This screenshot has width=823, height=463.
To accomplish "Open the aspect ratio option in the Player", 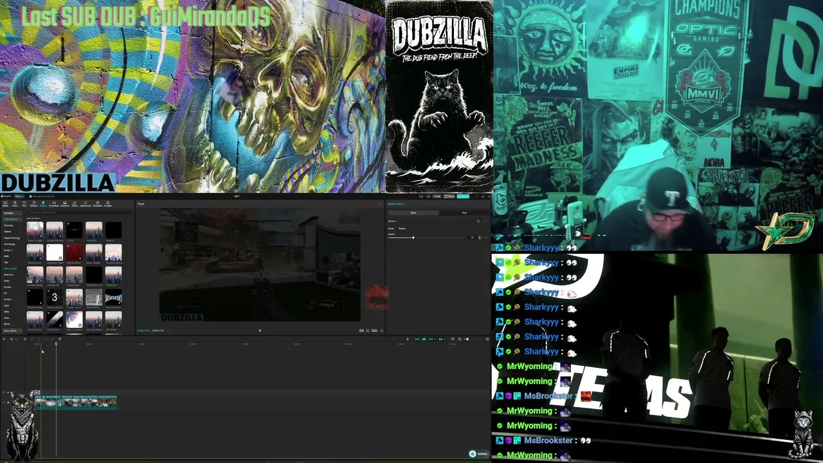I will tap(374, 331).
